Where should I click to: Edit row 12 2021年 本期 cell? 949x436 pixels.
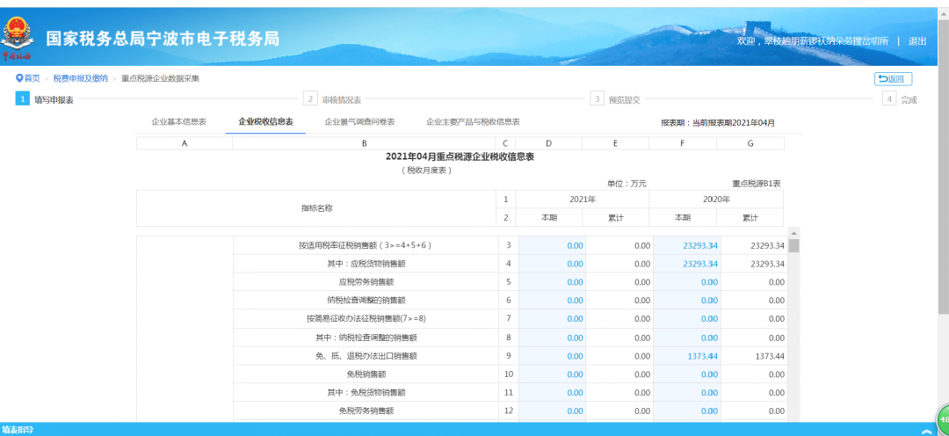(x=552, y=411)
